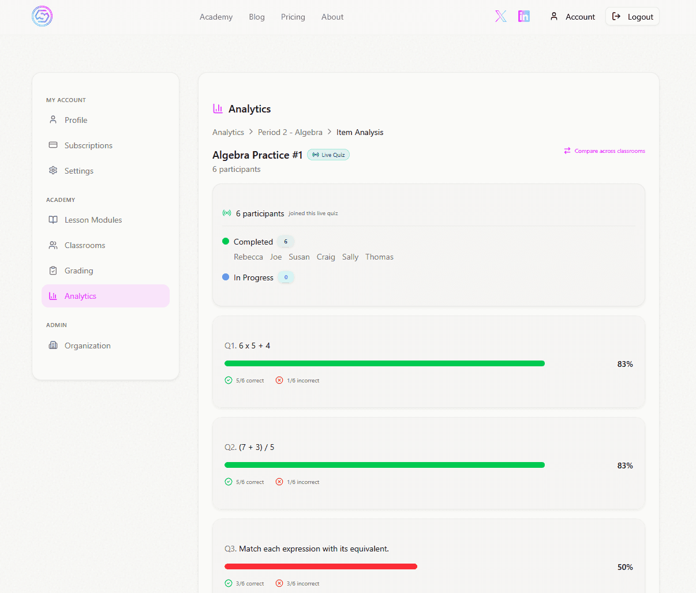Open the Pricing page

[293, 17]
